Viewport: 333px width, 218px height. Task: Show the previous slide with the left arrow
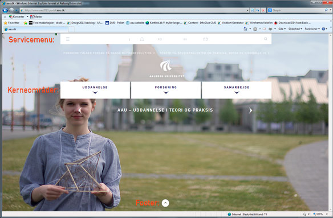pos(80,110)
